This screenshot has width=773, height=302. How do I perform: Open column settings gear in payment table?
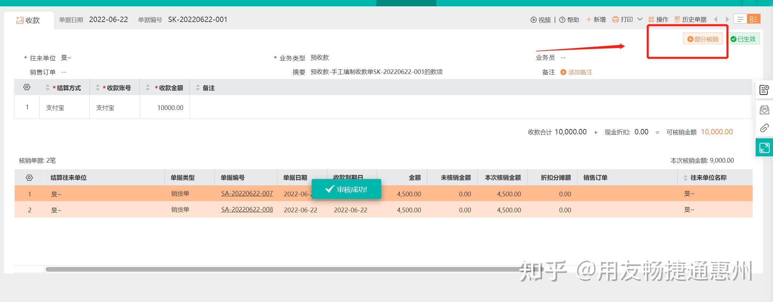[x=27, y=87]
